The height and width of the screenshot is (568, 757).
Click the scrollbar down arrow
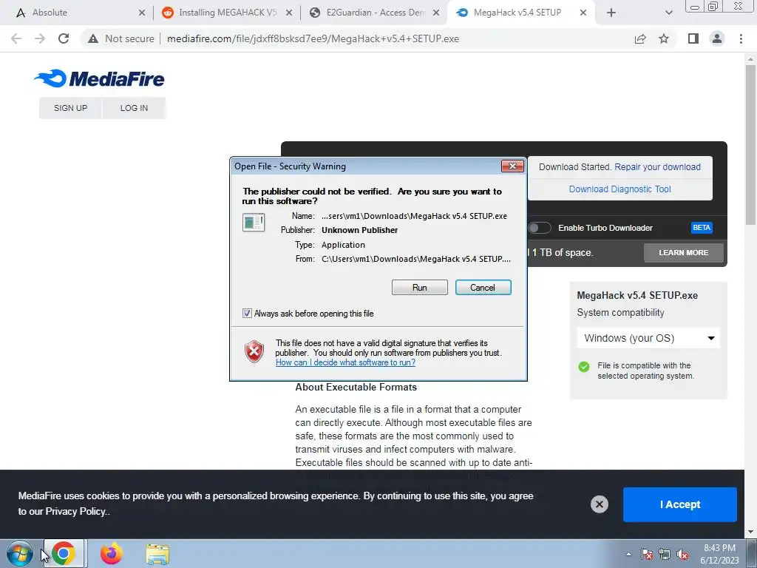pos(750,532)
